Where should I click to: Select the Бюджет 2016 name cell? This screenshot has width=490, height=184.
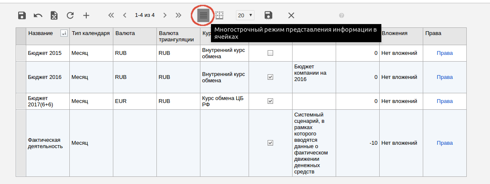pos(48,77)
